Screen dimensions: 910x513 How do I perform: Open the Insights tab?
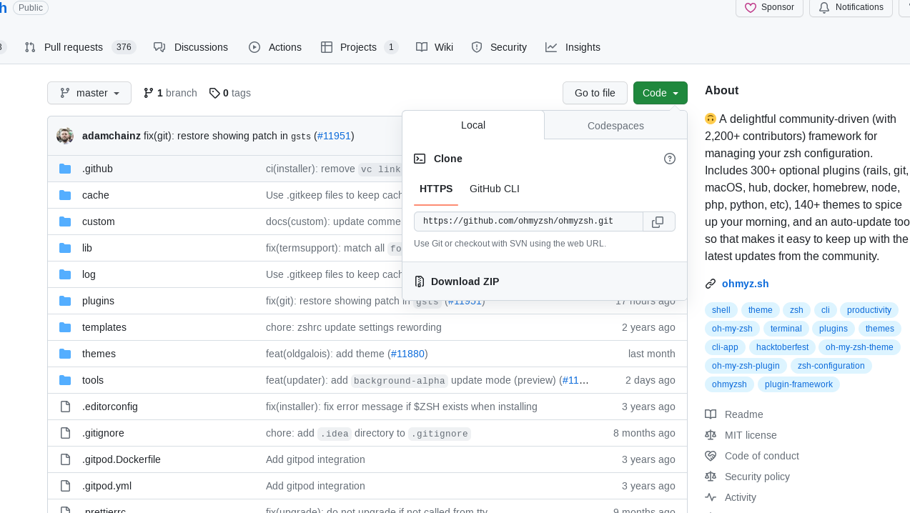(x=582, y=47)
